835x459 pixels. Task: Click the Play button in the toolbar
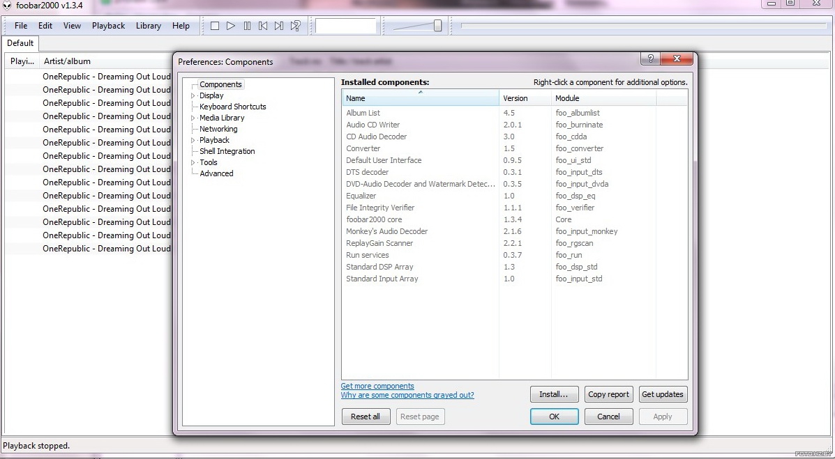click(231, 26)
